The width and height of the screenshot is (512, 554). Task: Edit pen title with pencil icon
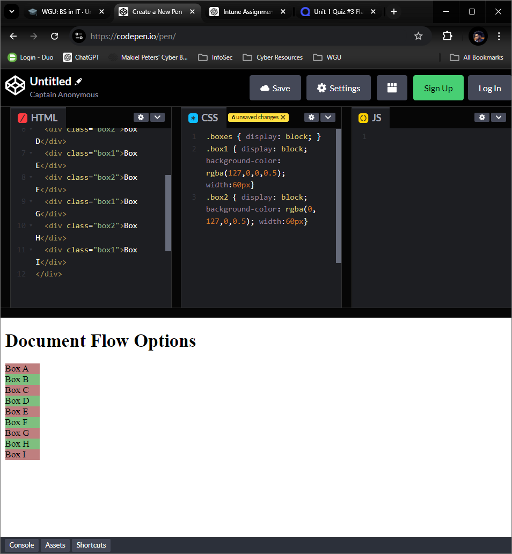pos(79,82)
